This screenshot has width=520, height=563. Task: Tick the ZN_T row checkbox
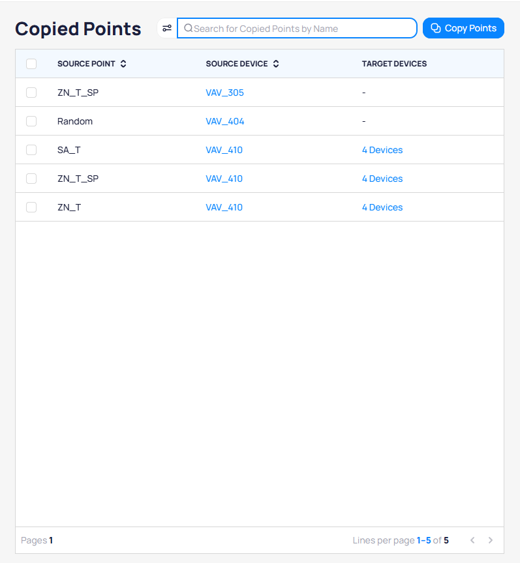(31, 207)
